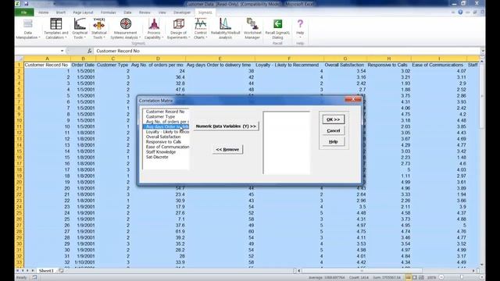Click Help button in the dialog
The width and height of the screenshot is (500, 281).
point(334,142)
